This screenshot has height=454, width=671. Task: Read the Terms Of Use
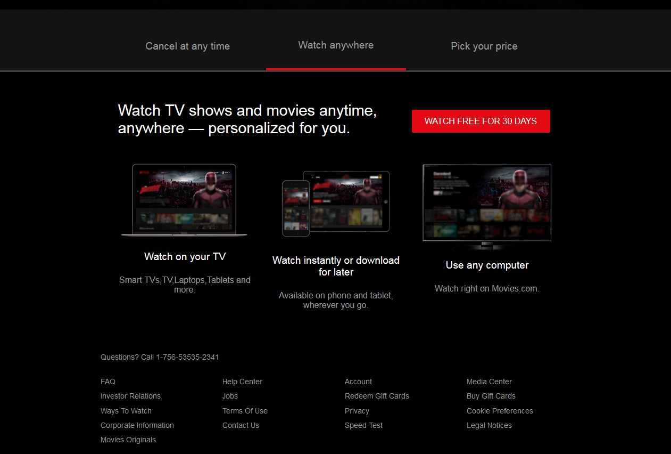[245, 411]
